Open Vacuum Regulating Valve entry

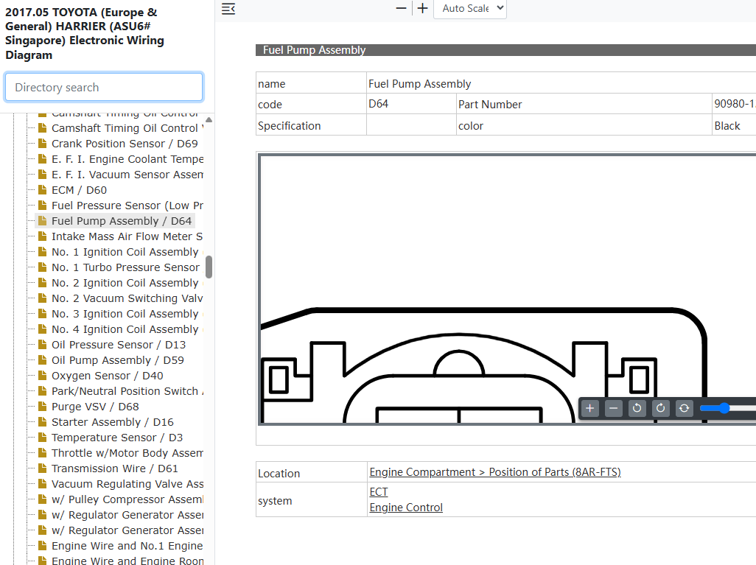tap(127, 483)
